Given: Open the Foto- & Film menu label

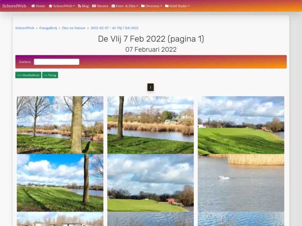Looking at the screenshot, I should click(126, 6).
